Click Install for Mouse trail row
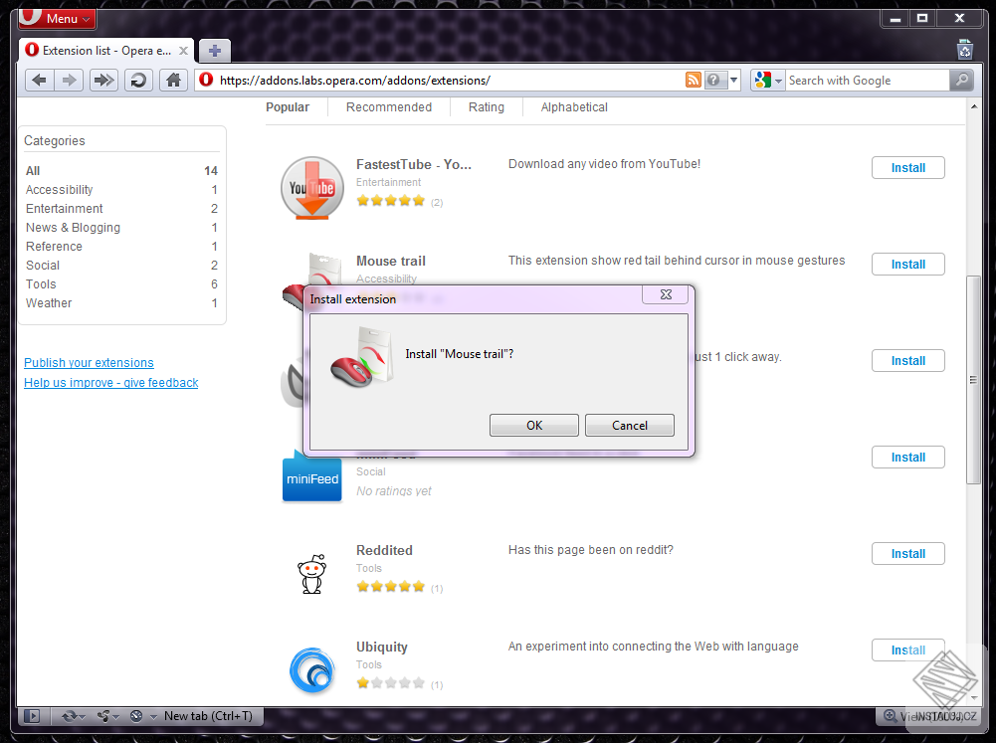Screen dimensions: 996x743 pos(907,265)
